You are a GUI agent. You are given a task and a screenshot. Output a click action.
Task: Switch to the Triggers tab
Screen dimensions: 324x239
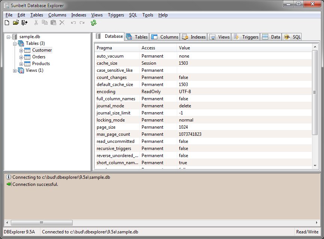246,37
